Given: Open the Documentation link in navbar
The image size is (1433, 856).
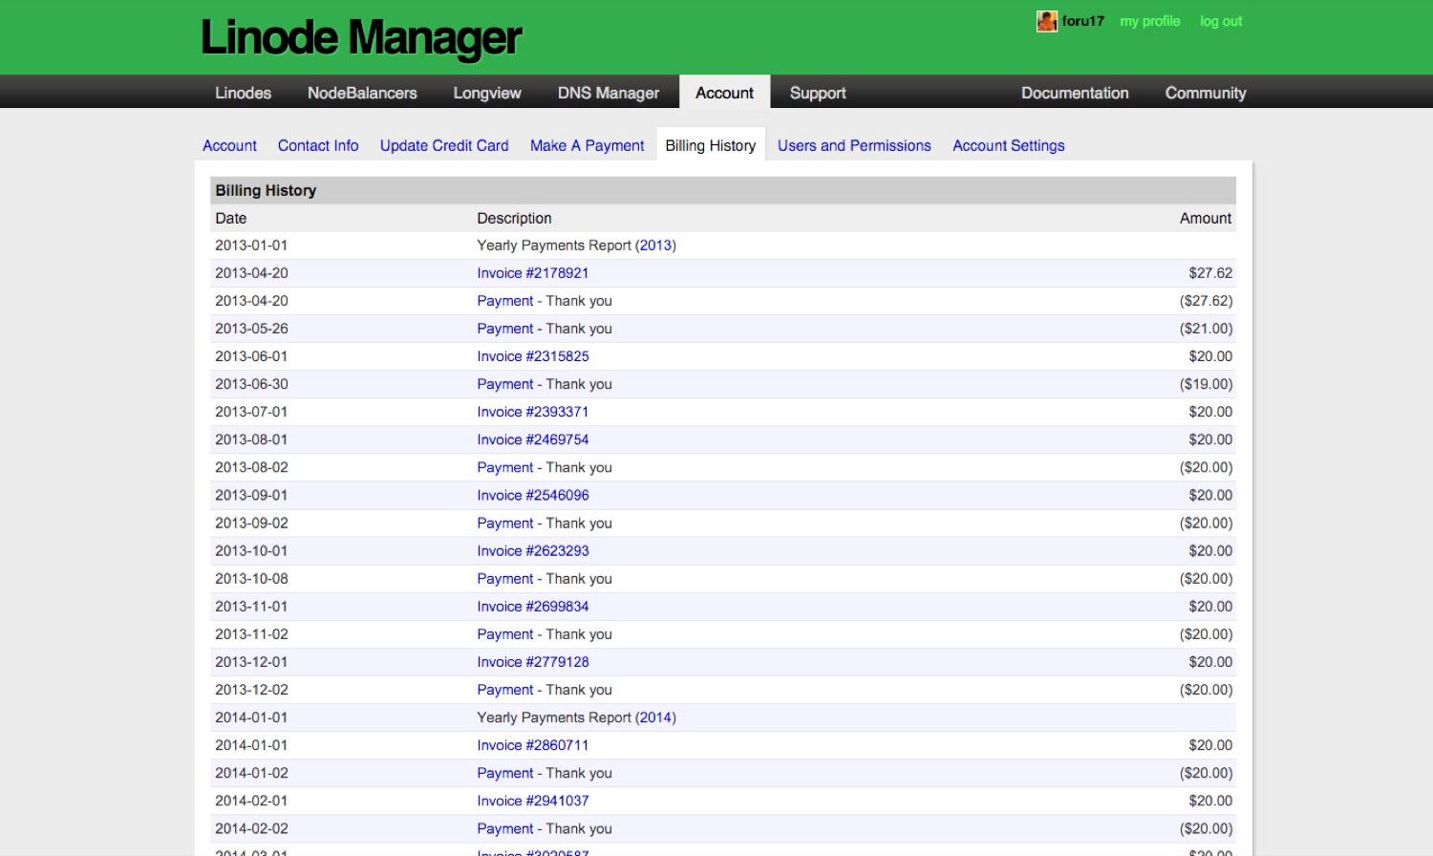Looking at the screenshot, I should 1075,93.
